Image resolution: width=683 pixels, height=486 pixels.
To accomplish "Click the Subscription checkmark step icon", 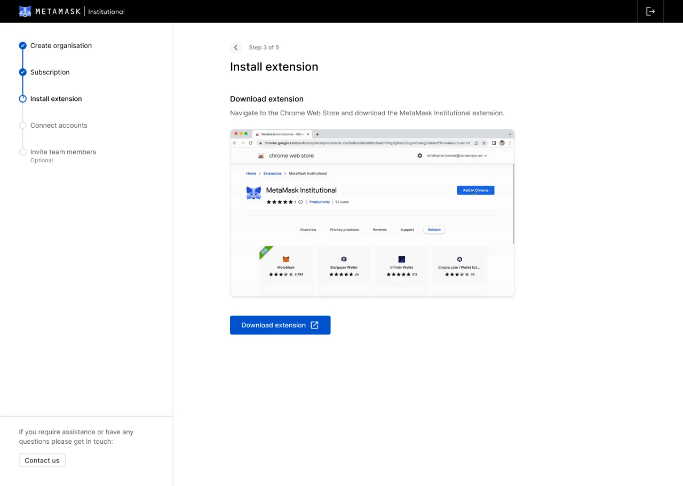I will click(22, 72).
